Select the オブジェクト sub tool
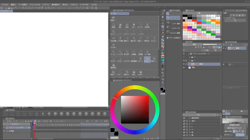250x140 pixels. click(x=173, y=18)
